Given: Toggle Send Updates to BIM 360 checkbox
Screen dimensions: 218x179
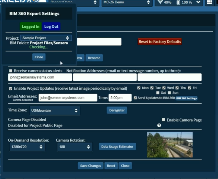Looking at the screenshot, I should point(135,98).
